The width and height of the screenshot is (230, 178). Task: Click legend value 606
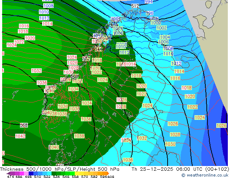[111, 177]
